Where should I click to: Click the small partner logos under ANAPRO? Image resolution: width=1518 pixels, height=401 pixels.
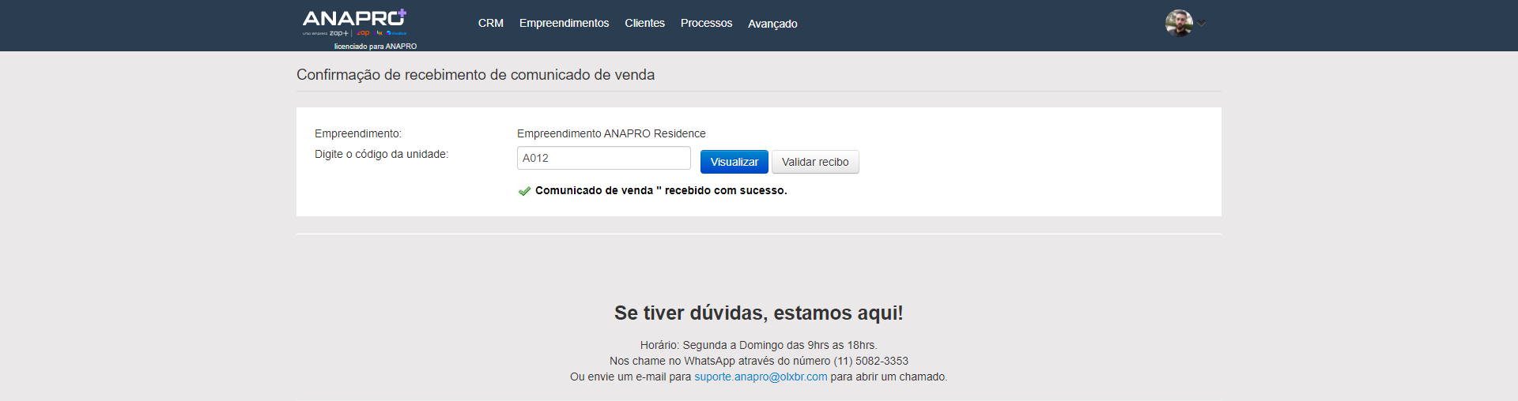(x=370, y=33)
